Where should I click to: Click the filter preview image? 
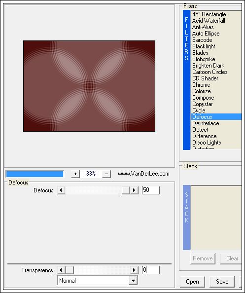[89, 86]
